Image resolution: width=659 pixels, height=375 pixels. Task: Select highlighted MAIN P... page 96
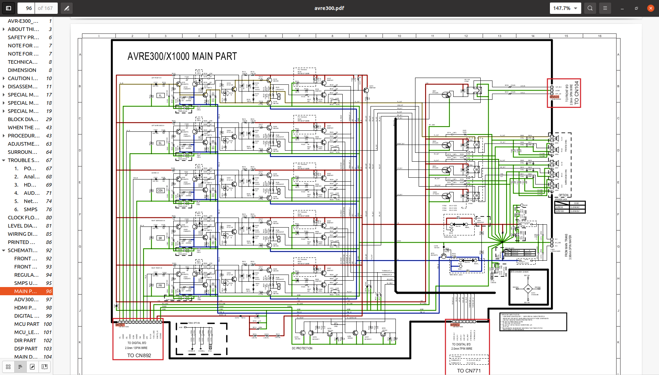point(26,291)
